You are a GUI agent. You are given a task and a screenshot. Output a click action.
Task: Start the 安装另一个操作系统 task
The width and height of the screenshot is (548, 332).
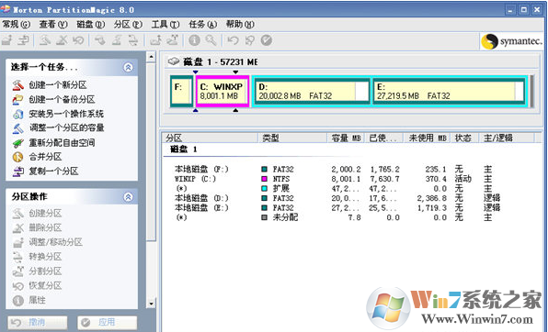tap(66, 114)
